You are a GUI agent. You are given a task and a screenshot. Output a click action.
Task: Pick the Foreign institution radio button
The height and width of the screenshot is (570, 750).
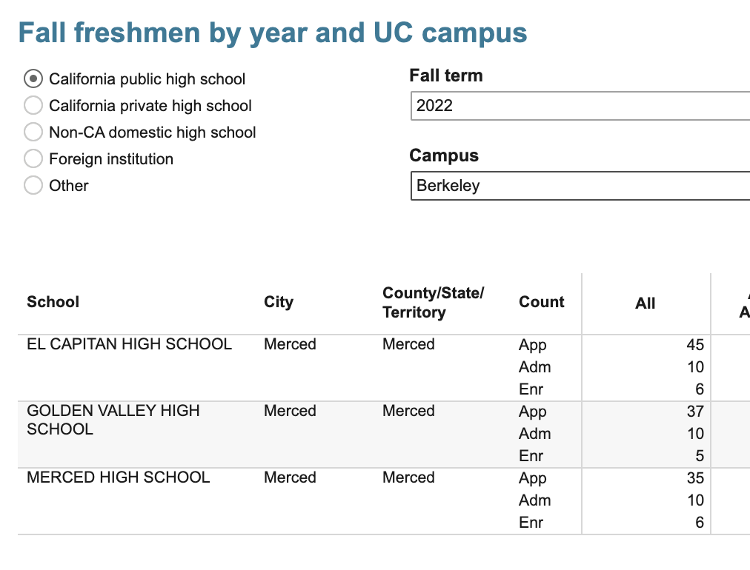(x=33, y=158)
